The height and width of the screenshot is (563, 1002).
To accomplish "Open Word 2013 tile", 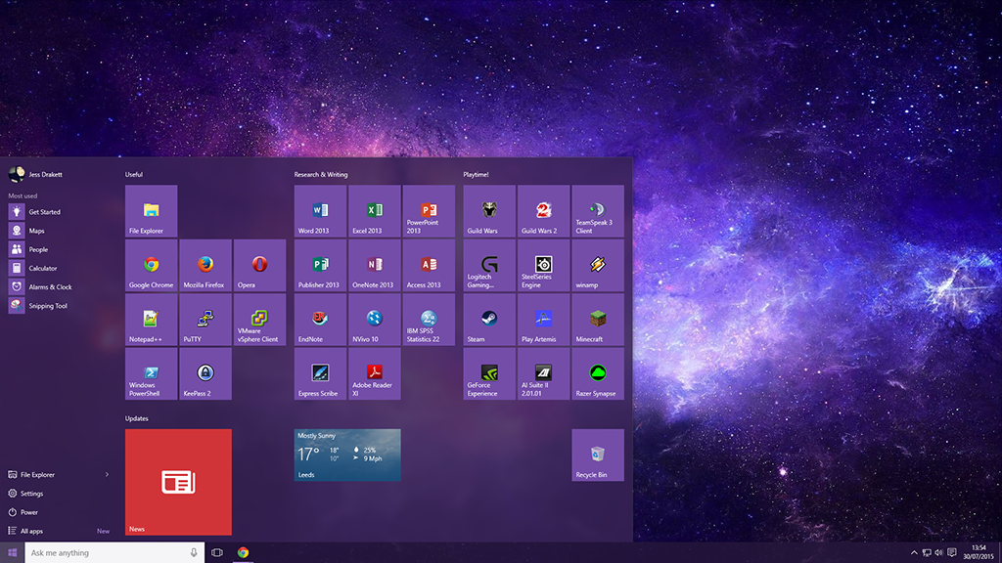I will [x=320, y=211].
